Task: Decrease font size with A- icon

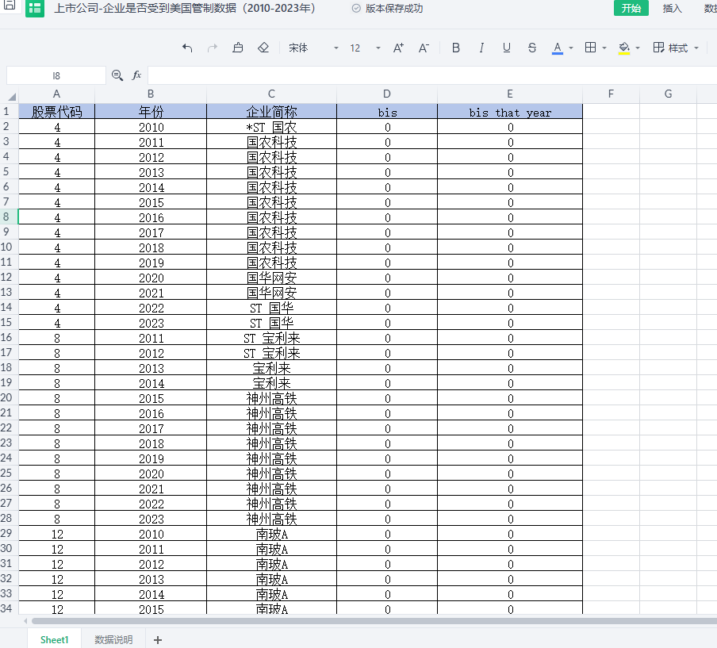Action: tap(424, 48)
